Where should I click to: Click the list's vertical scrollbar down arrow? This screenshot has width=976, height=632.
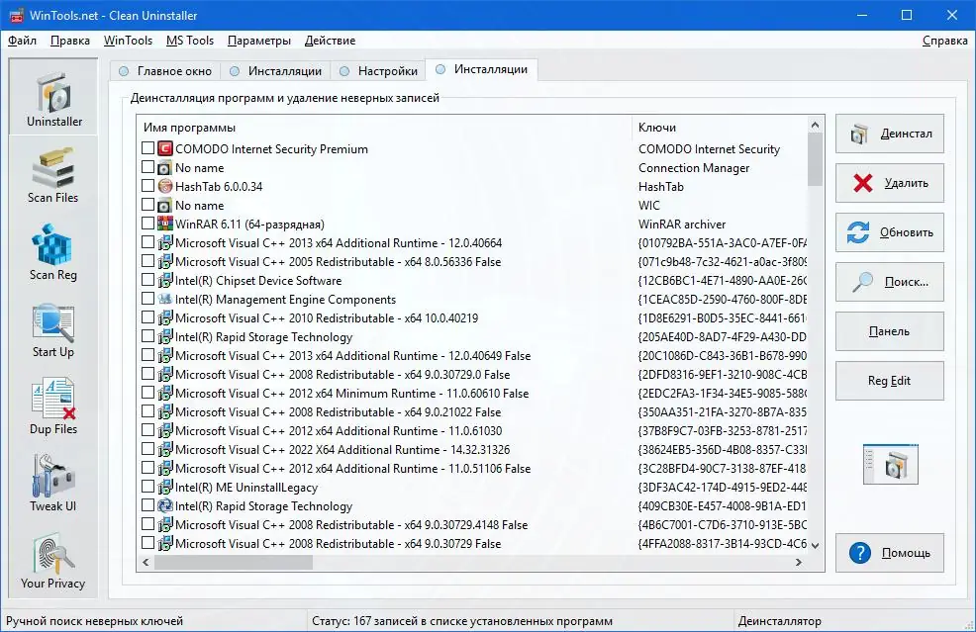[815, 546]
